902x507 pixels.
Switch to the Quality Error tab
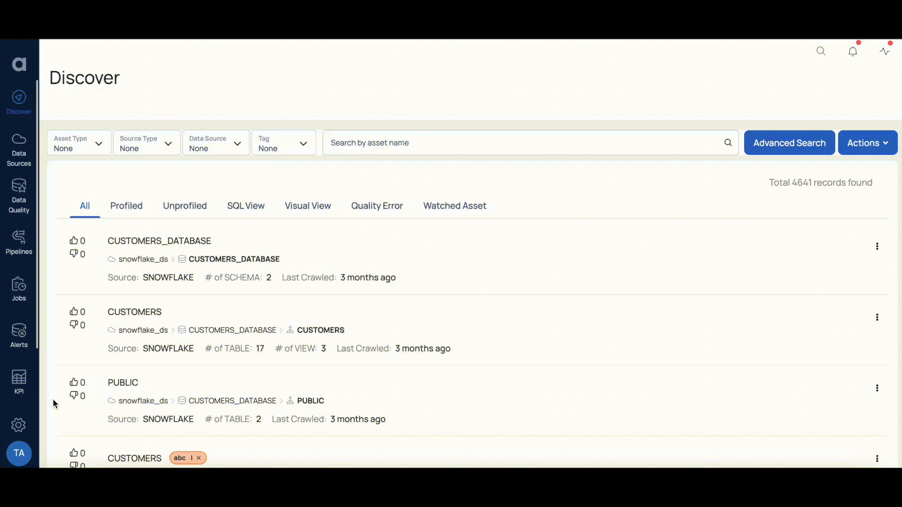point(377,206)
